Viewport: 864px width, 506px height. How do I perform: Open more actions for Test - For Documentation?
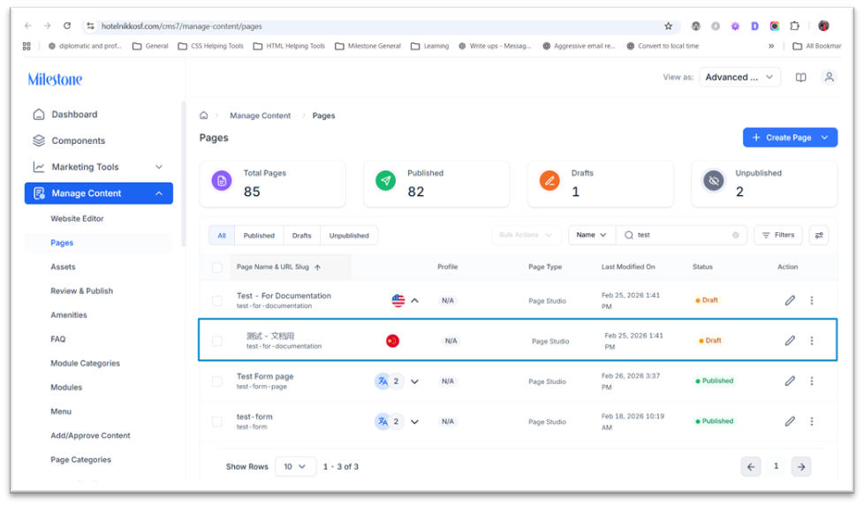[x=812, y=300]
